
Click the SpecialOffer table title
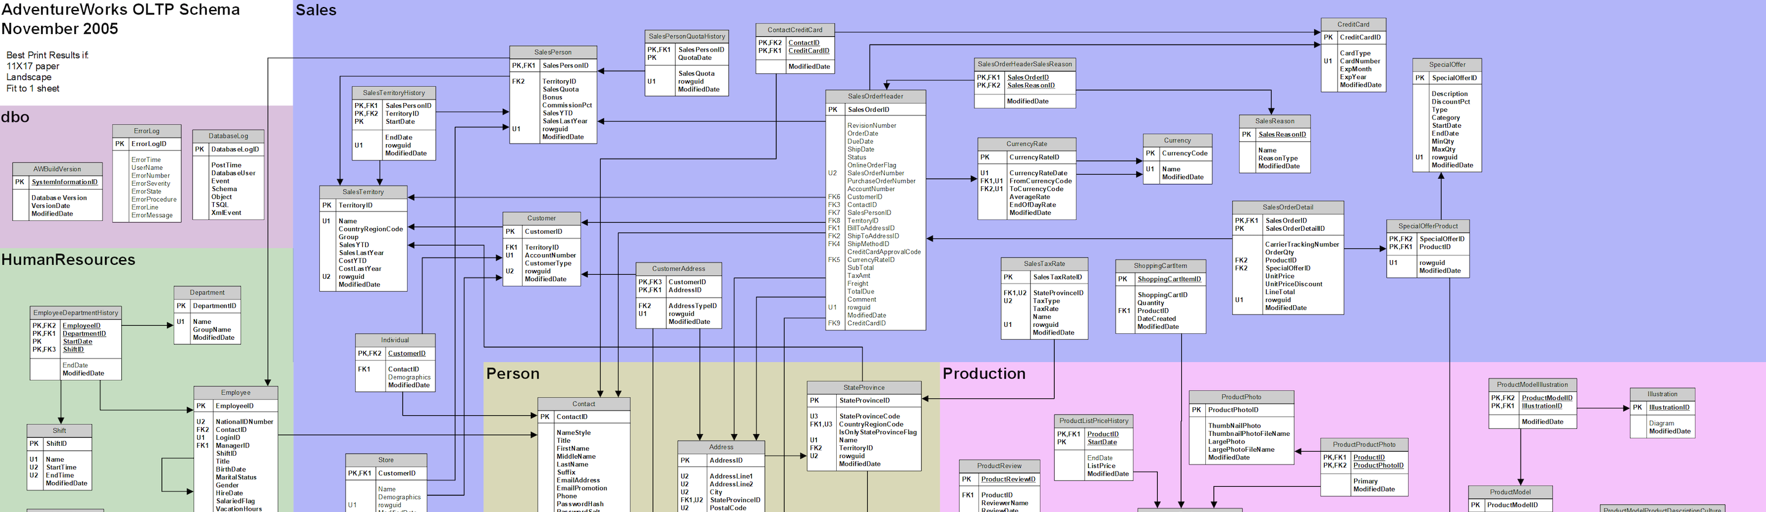coord(1447,64)
